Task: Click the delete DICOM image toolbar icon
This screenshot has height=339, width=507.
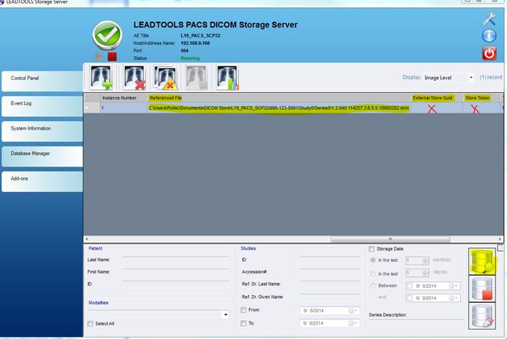Action: coord(134,77)
